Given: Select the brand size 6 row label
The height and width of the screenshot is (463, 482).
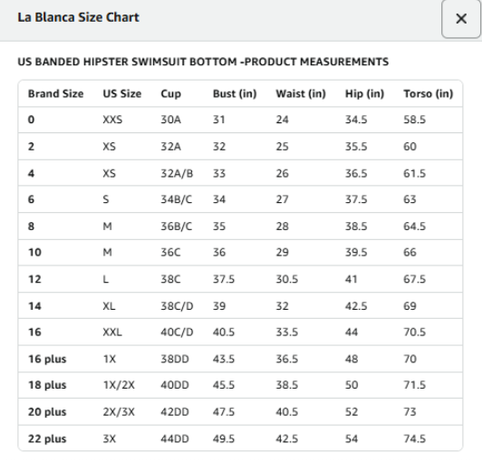Looking at the screenshot, I should [x=31, y=199].
